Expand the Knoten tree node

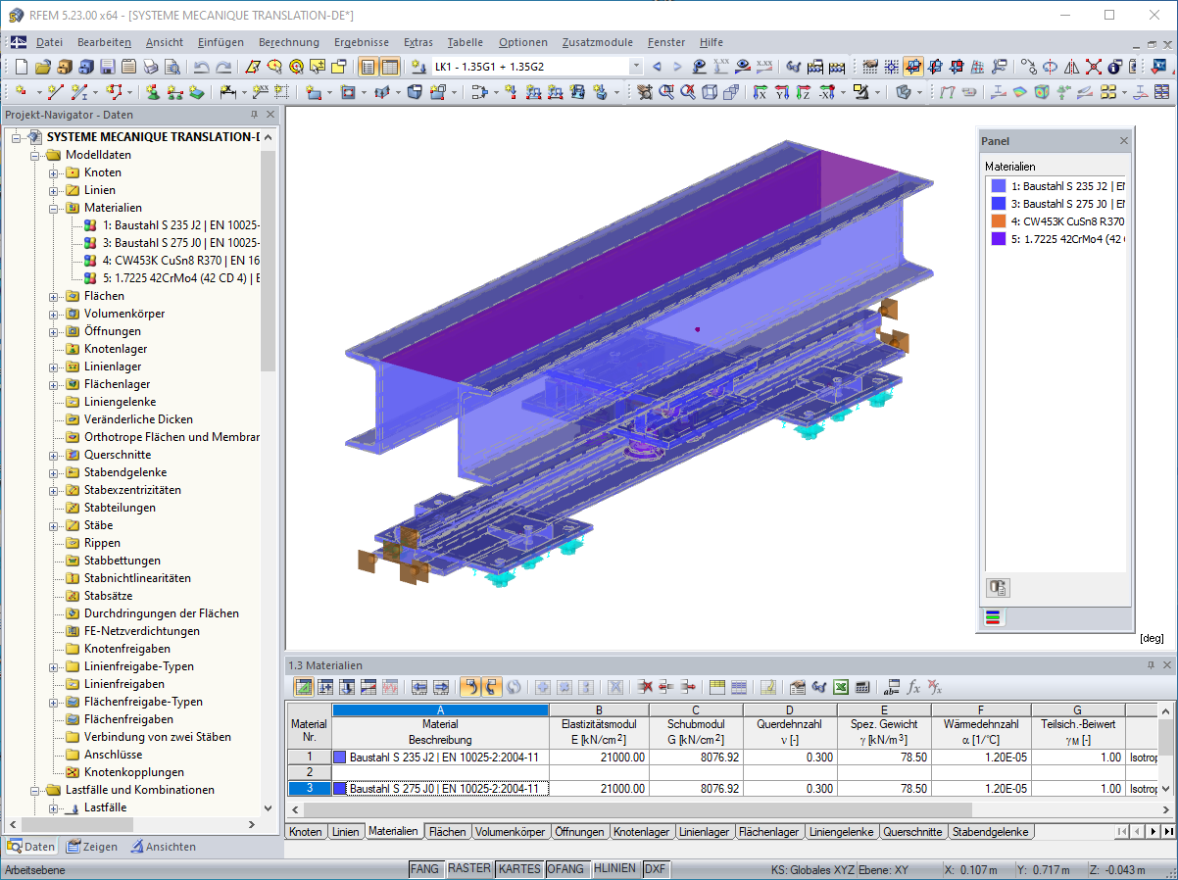coord(54,172)
